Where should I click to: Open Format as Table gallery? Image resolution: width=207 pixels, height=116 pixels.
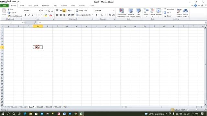pos(131,13)
